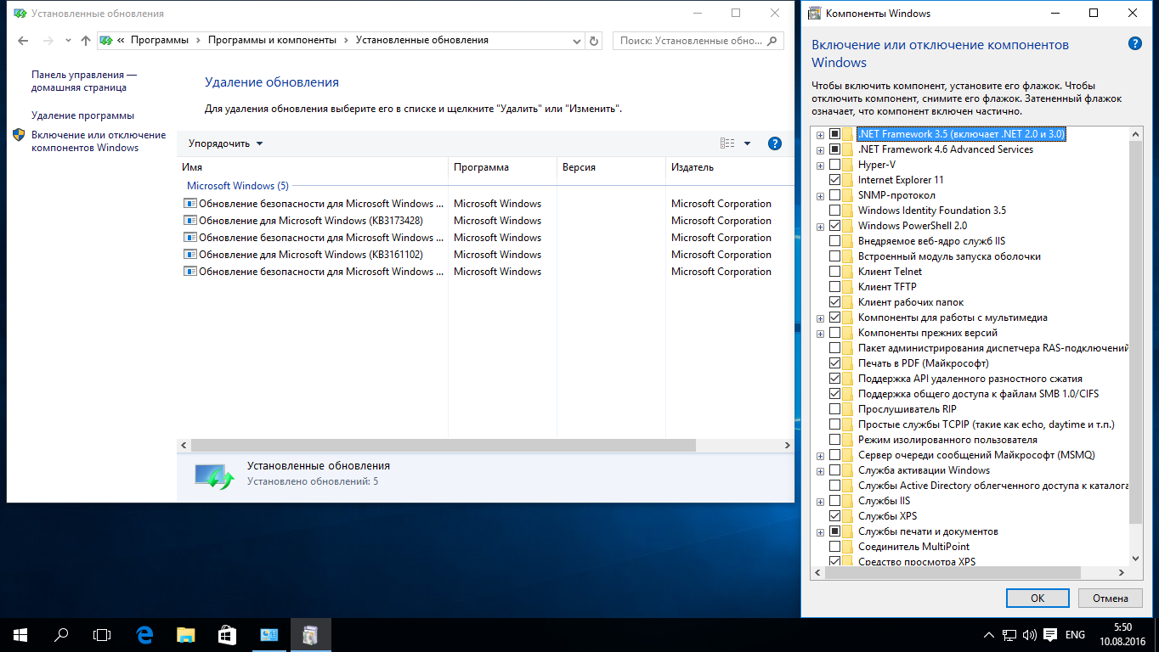Image resolution: width=1159 pixels, height=652 pixels.
Task: Expand the .NET Framework 3.5 tree node
Action: click(x=820, y=134)
